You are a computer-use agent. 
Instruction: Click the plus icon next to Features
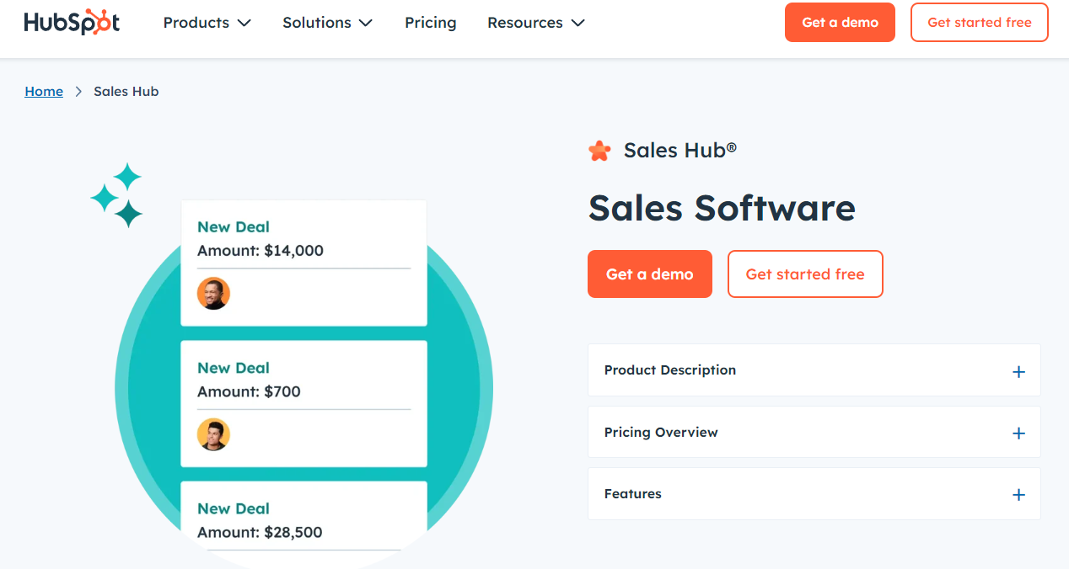(x=1018, y=494)
